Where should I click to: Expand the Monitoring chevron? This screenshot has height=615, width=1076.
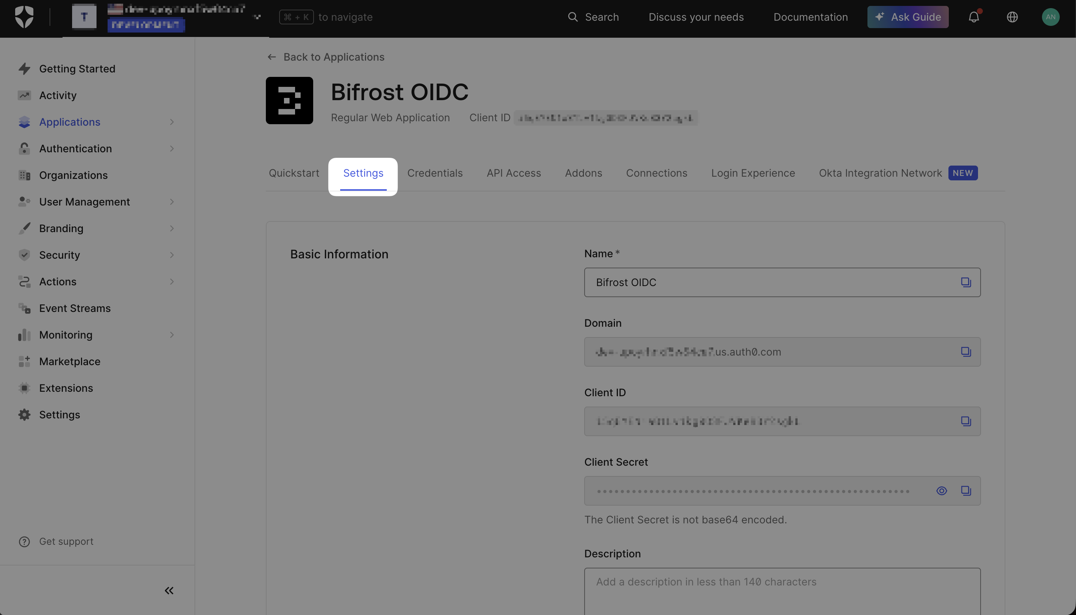[172, 335]
